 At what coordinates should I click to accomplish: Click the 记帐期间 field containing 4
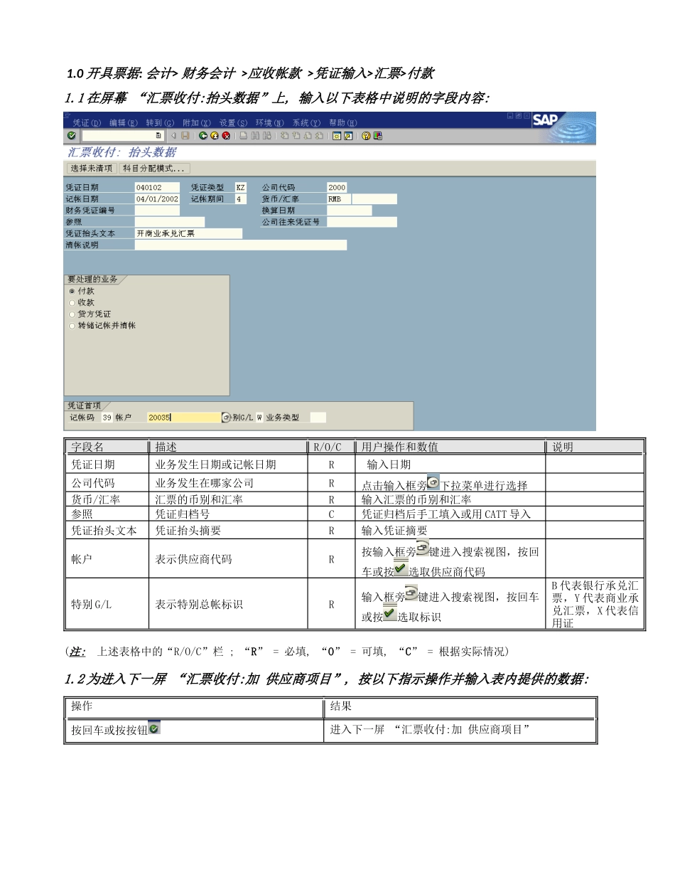click(241, 199)
